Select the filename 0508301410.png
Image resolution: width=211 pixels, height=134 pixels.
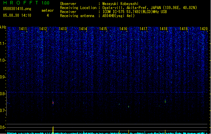[17, 9]
